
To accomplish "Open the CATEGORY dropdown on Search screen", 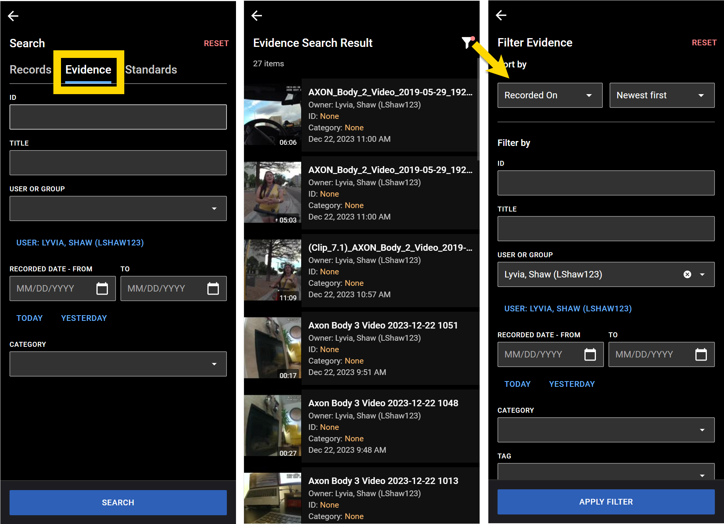I will pyautogui.click(x=214, y=364).
